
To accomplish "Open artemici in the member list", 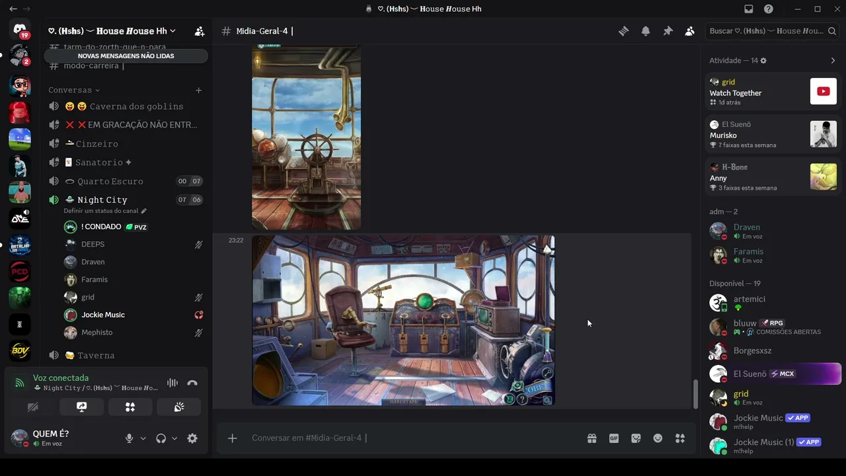I will 773,303.
